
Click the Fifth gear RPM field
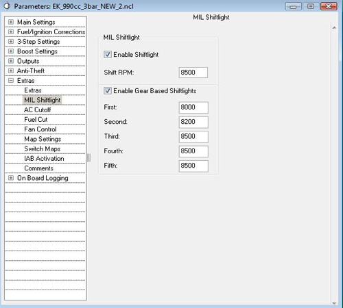tap(193, 166)
